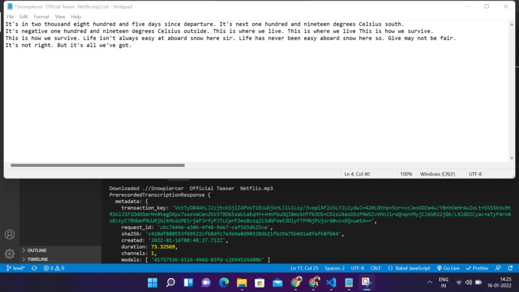Switch to Visual Studio Code on taskbar

tap(332, 282)
